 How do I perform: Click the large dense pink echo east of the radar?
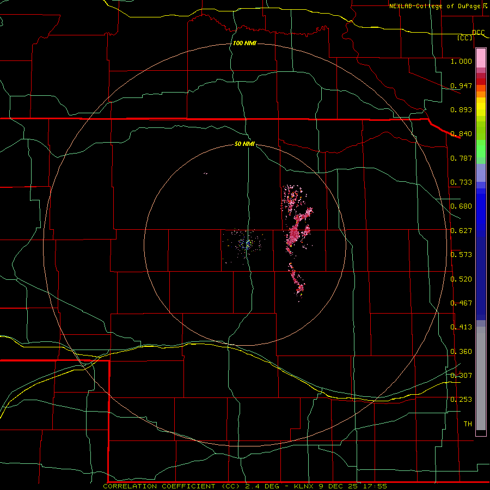(294, 234)
